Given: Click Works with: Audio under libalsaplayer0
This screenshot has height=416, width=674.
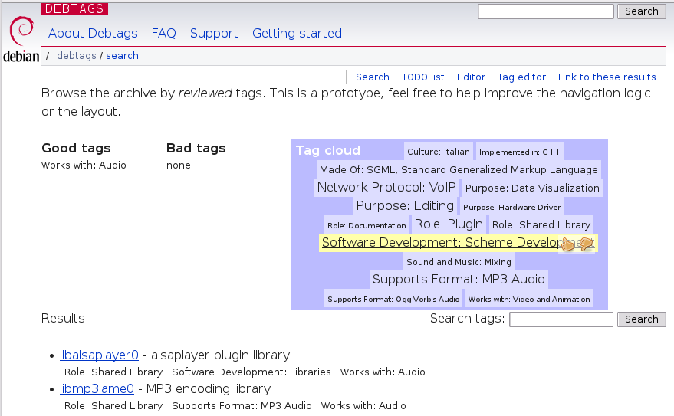Looking at the screenshot, I should click(x=383, y=372).
